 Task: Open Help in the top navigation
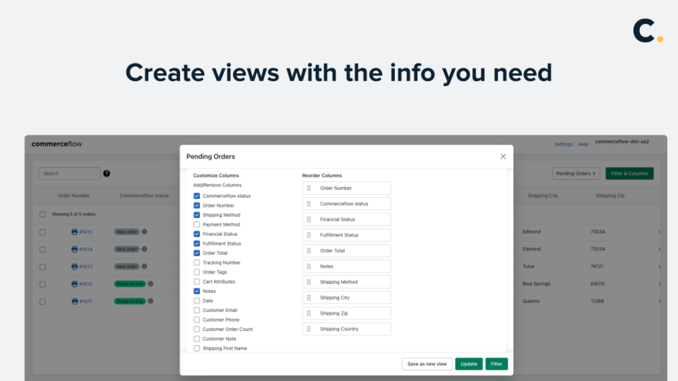583,144
